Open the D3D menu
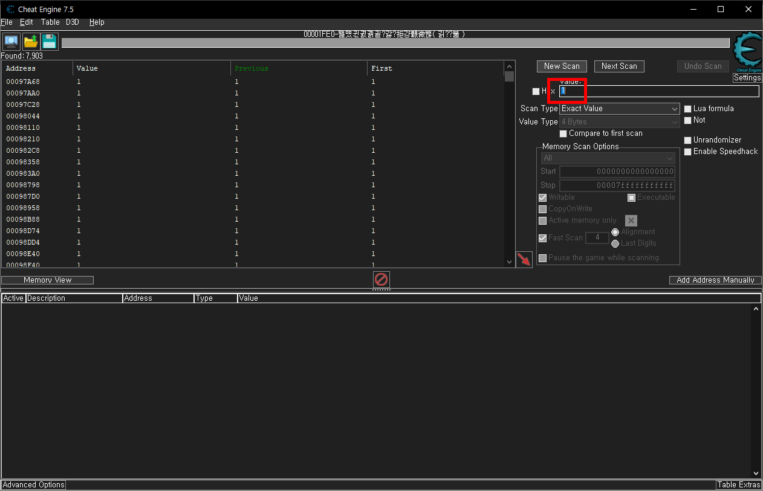Viewport: 763px width, 491px height. click(73, 22)
